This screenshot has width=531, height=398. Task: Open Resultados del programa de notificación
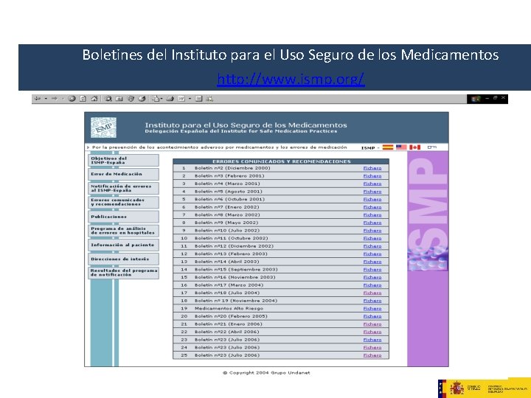click(123, 273)
